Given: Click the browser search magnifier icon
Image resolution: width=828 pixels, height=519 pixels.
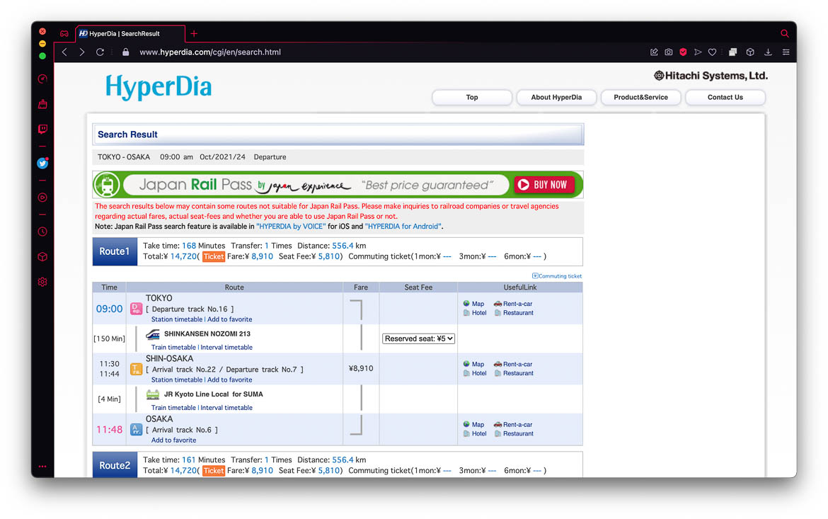Looking at the screenshot, I should [x=785, y=33].
